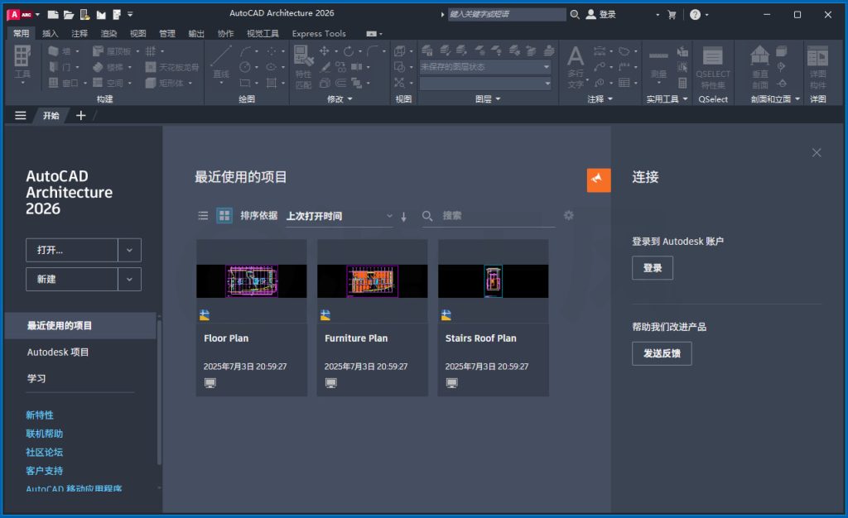Viewport: 848px width, 518px height.
Task: Select the Circle draw tool icon
Action: pos(245,67)
